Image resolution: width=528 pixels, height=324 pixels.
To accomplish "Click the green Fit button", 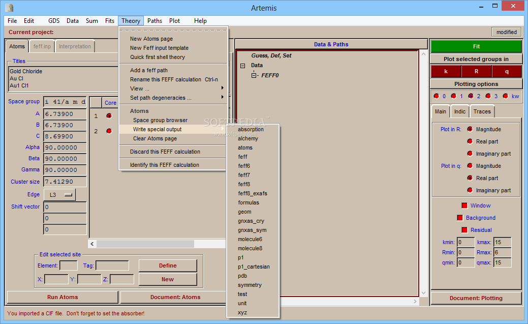I will click(476, 46).
